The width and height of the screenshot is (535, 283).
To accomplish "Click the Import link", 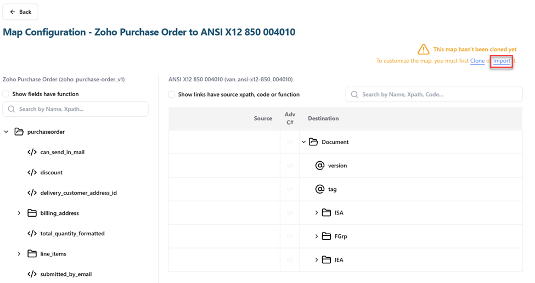I will pyautogui.click(x=502, y=61).
